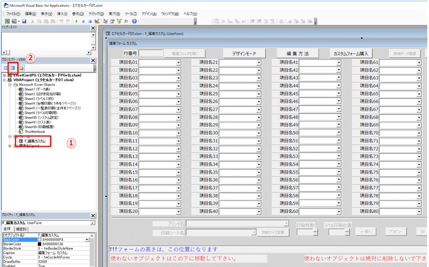Click the Find binoculars icon
This screenshot has height=267, width=429.
tap(53, 21)
